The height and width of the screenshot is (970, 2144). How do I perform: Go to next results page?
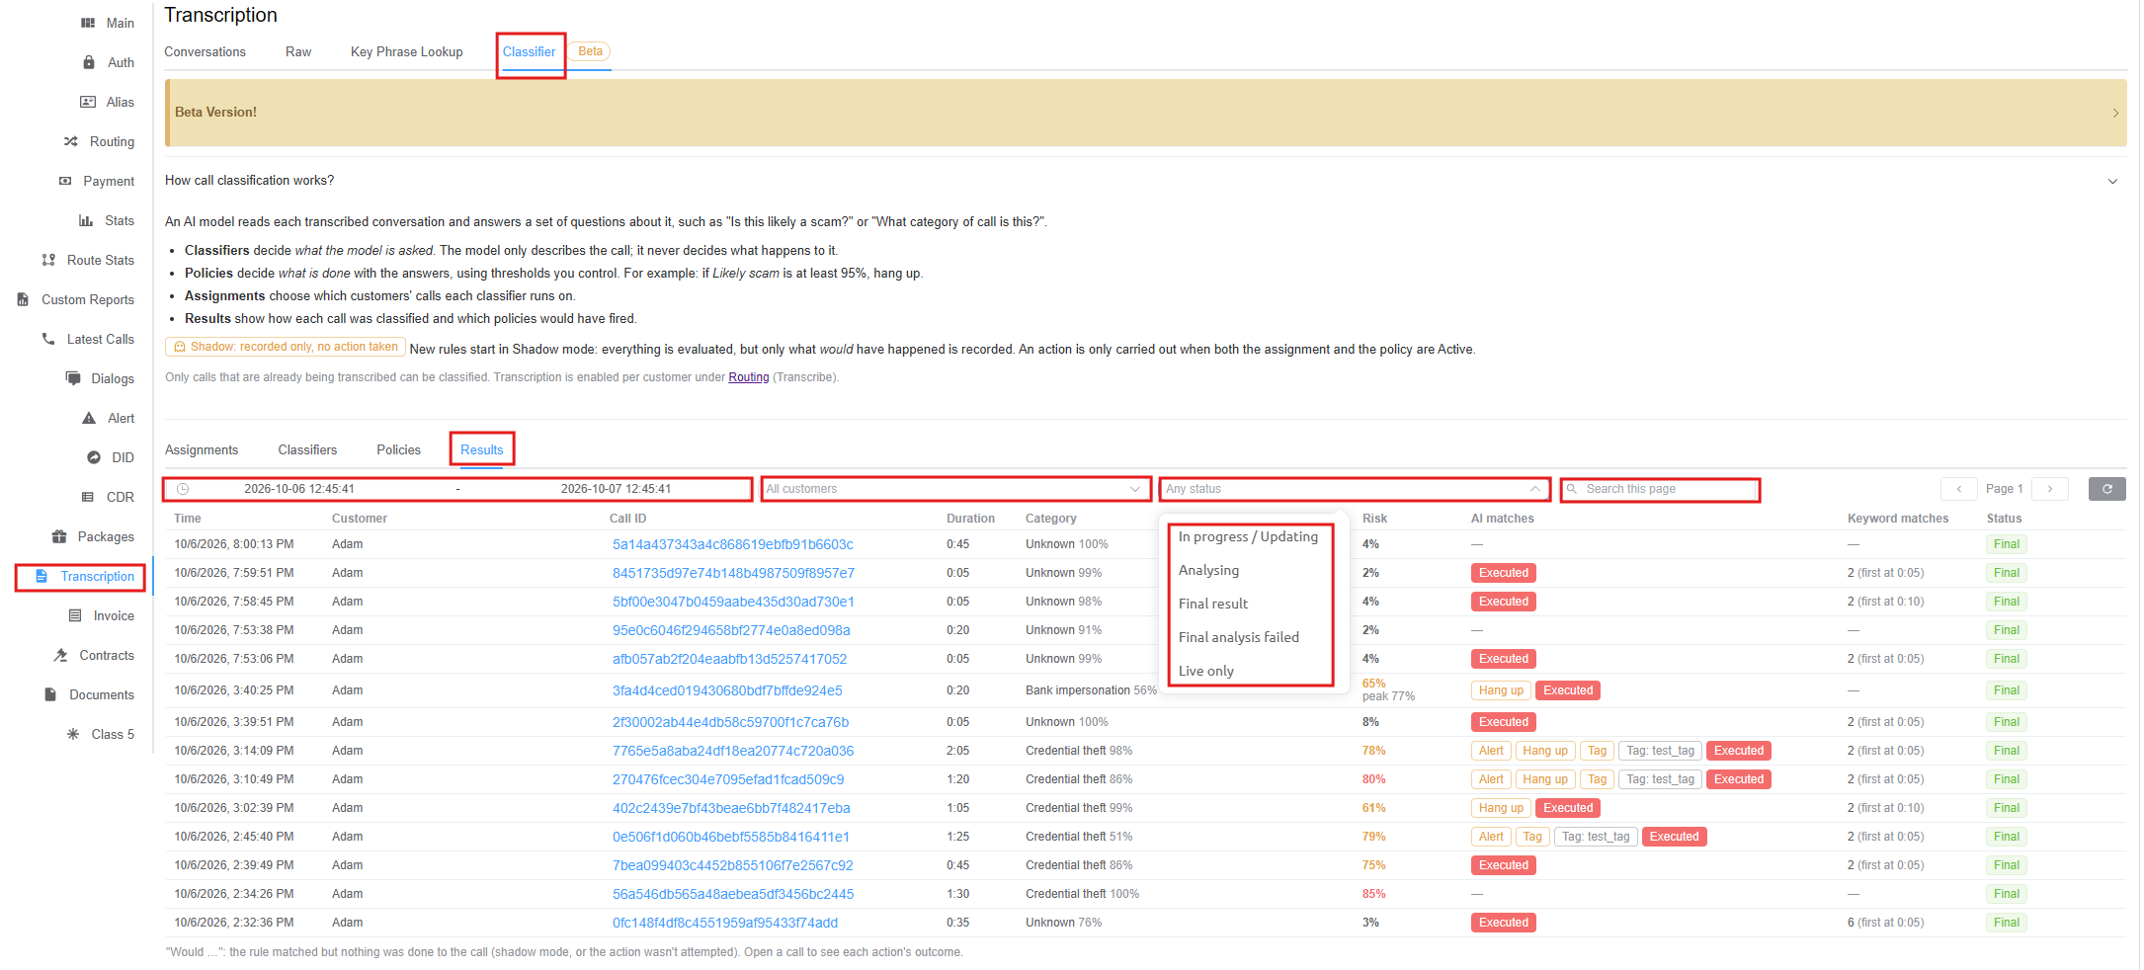coord(2050,489)
